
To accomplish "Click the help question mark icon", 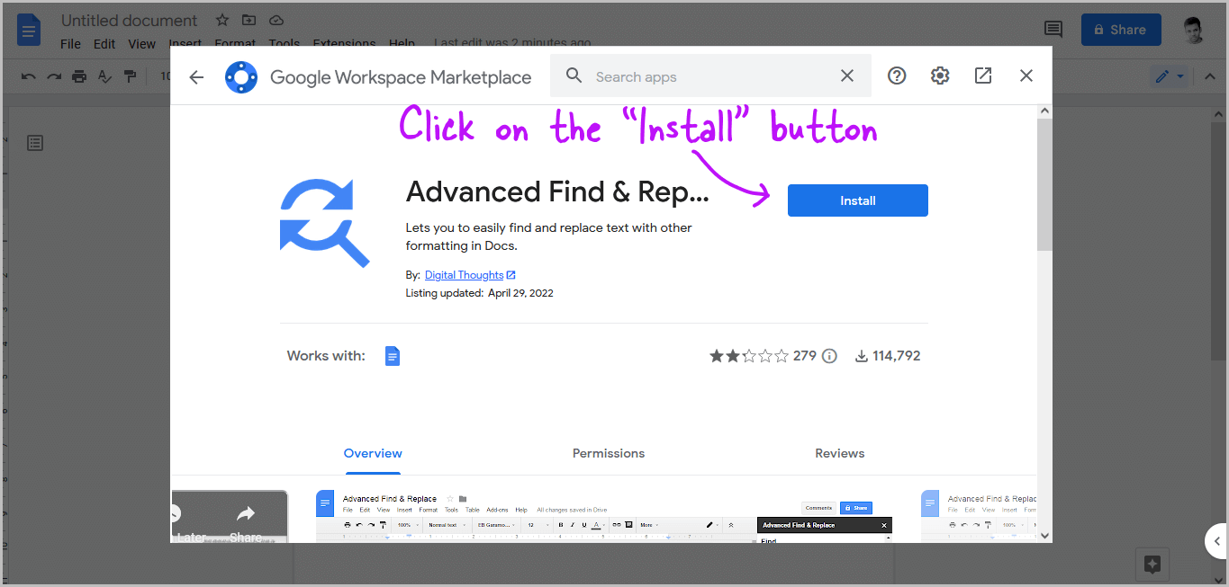I will (x=896, y=76).
